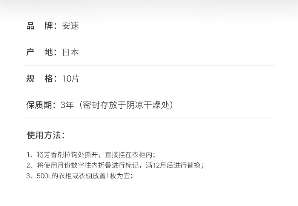Image resolution: width=298 pixels, height=206 pixels.
Task: Select the origin value 日本
Action: pyautogui.click(x=71, y=52)
